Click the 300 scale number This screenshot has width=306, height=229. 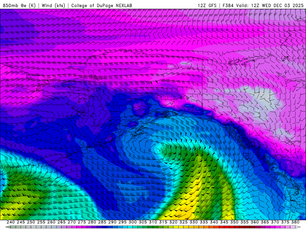coord(132,222)
